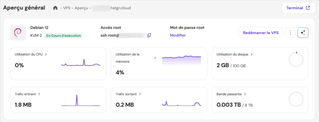Click the Accès root heading

(111, 28)
